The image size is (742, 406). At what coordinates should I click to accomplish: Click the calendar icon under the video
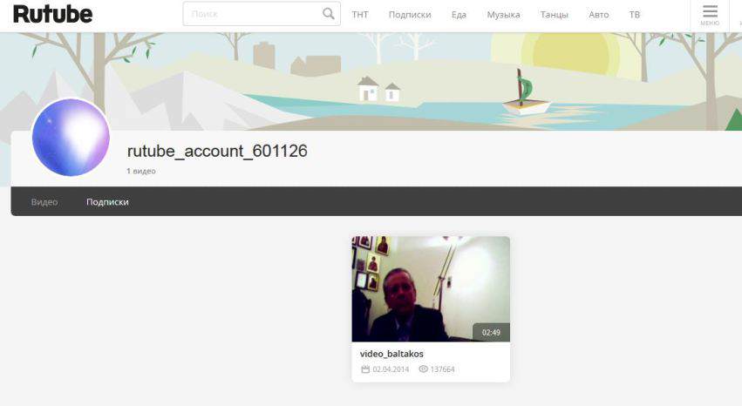coord(365,369)
